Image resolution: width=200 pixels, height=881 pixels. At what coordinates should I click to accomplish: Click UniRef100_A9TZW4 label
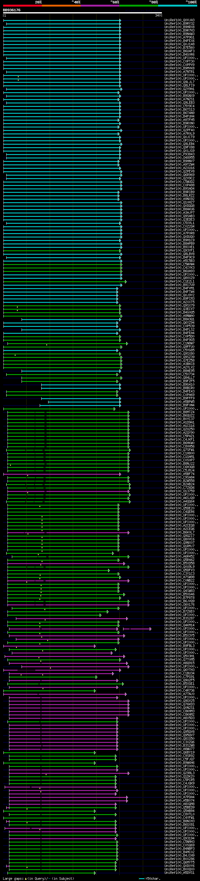tap(179, 164)
